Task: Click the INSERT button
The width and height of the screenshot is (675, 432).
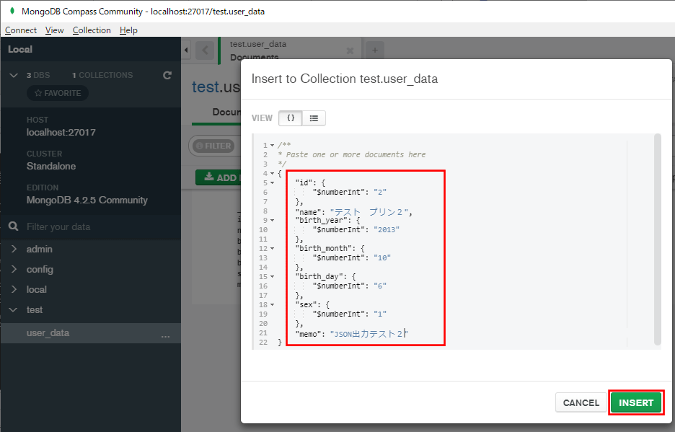Action: pos(636,402)
